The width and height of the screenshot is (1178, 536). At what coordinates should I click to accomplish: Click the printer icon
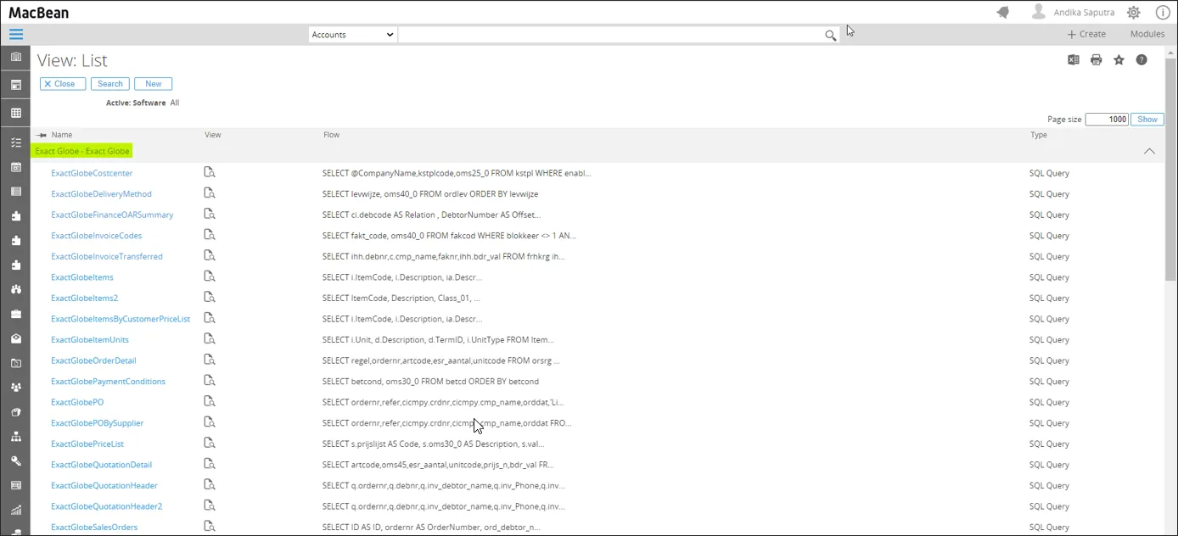click(x=1097, y=60)
